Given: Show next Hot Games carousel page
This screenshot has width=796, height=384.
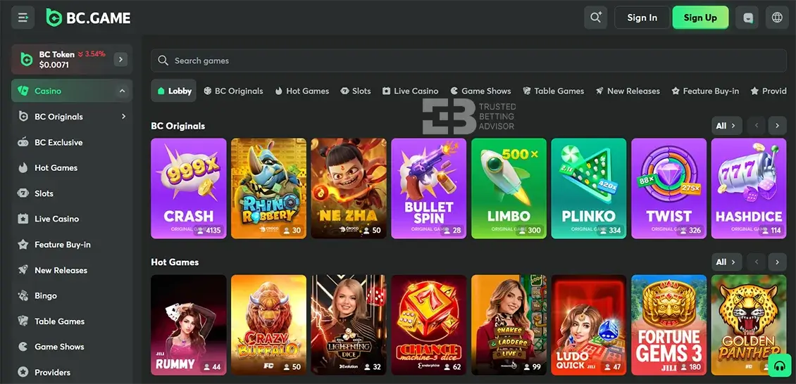Looking at the screenshot, I should pos(777,262).
